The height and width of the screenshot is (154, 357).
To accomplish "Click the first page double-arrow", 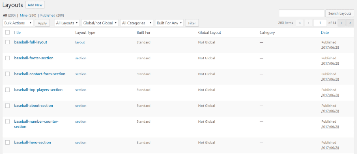I will pos(299,23).
